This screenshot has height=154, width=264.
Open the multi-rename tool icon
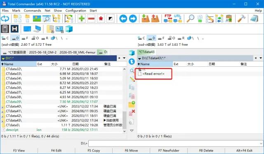click(210, 19)
